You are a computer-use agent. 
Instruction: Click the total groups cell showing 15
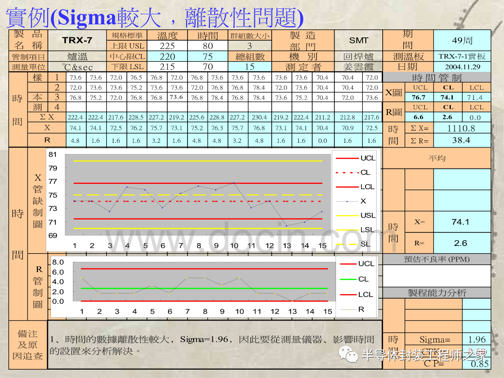coord(250,67)
